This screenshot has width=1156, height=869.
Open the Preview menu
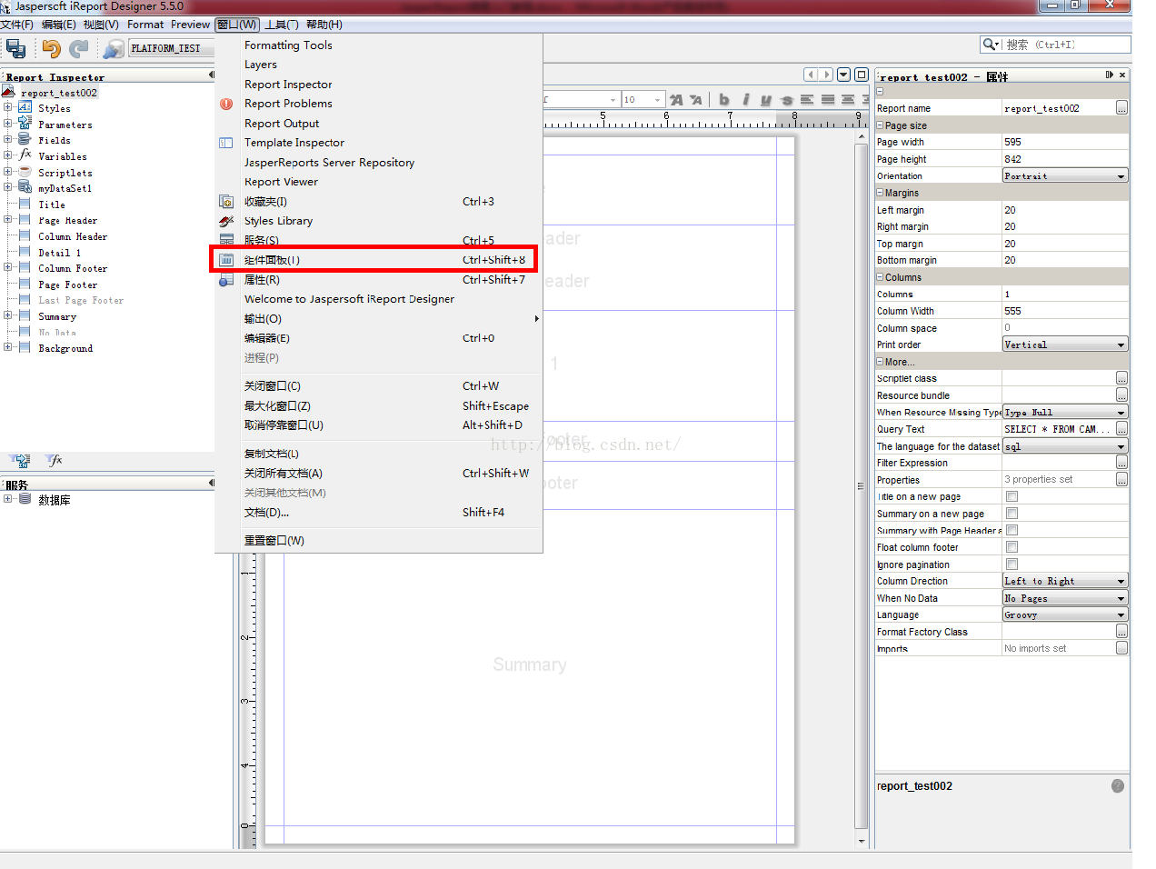click(x=190, y=25)
